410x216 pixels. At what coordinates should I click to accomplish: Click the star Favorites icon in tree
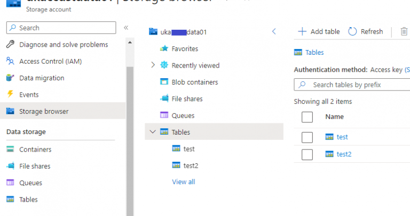(x=164, y=48)
